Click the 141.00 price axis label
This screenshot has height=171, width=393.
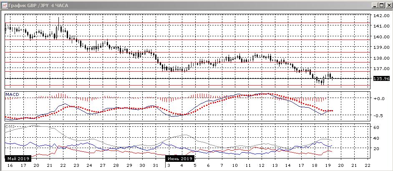[x=381, y=26]
